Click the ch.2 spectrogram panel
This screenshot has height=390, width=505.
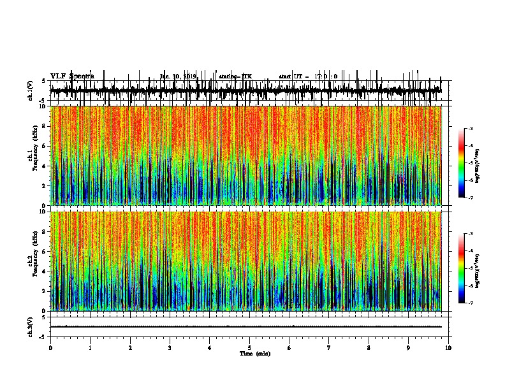coord(246,261)
